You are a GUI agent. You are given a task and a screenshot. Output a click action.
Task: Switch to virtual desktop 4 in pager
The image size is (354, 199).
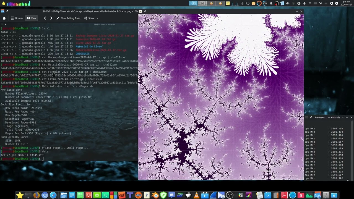pos(220,3)
